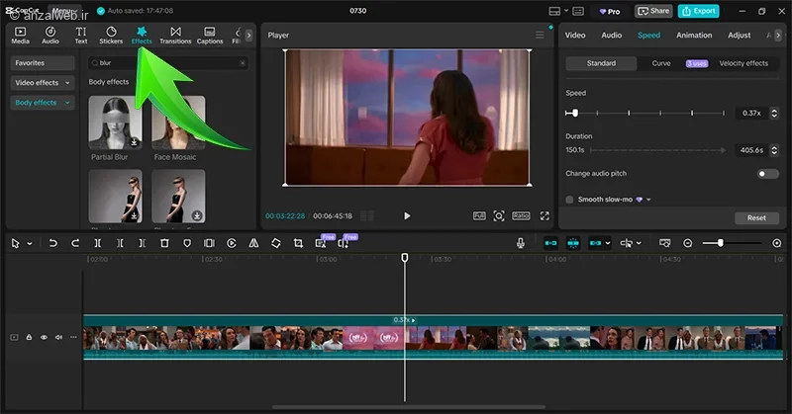Image resolution: width=792 pixels, height=414 pixels.
Task: Click the Export button
Action: 698,11
